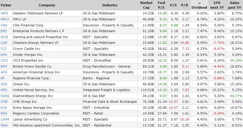Click Regions Financial Corp. company name
Screen dimensions: 243x128
tap(31, 78)
